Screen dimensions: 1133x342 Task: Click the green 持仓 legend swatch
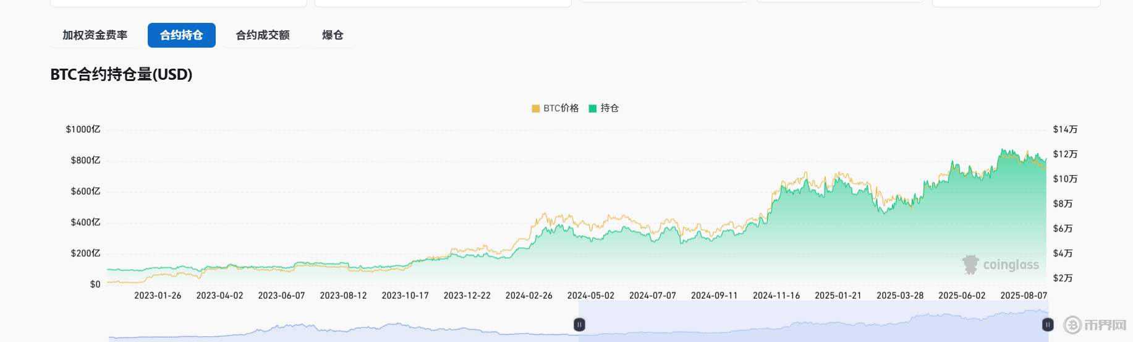[593, 108]
